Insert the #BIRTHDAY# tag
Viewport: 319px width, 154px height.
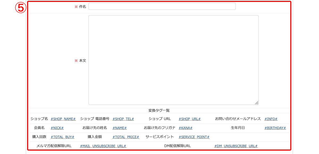click(275, 128)
